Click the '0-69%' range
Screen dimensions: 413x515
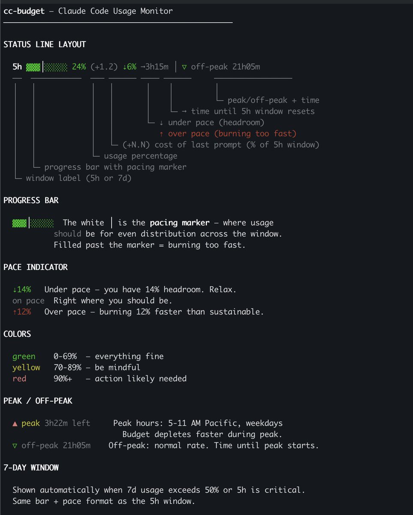tap(65, 356)
